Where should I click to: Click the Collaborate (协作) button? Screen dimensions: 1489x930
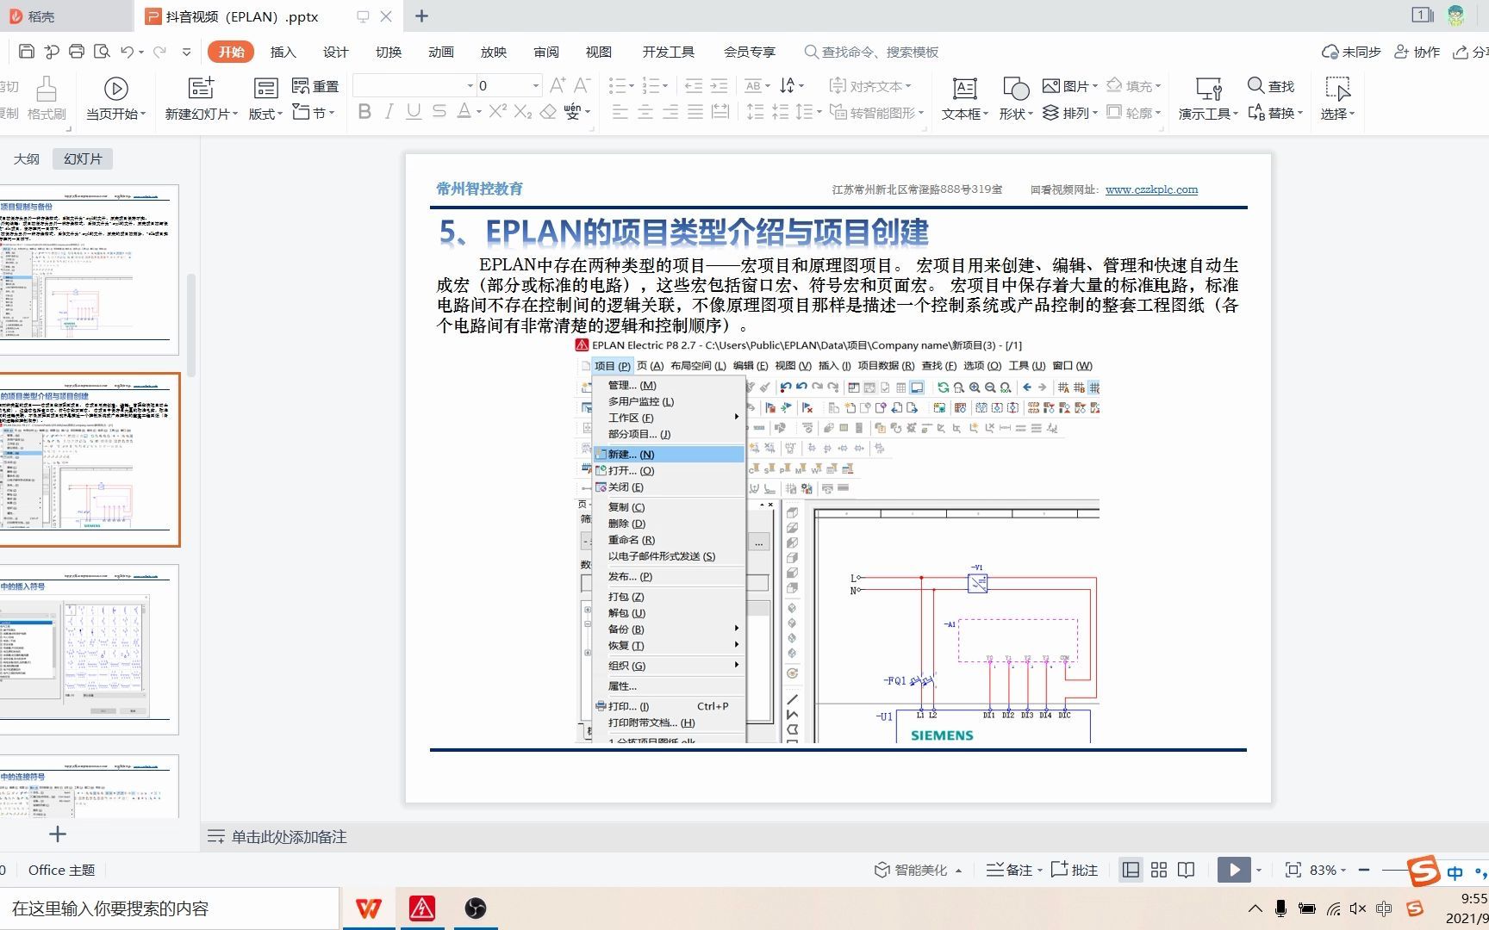tap(1417, 52)
